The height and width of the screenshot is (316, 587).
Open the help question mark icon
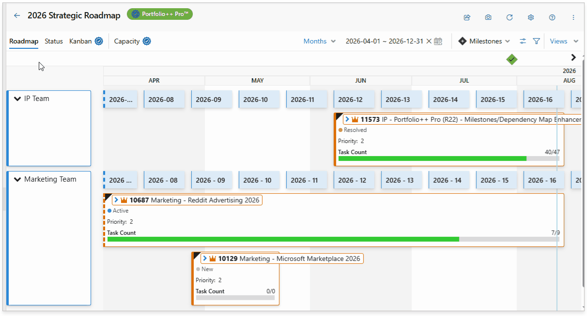pyautogui.click(x=552, y=17)
